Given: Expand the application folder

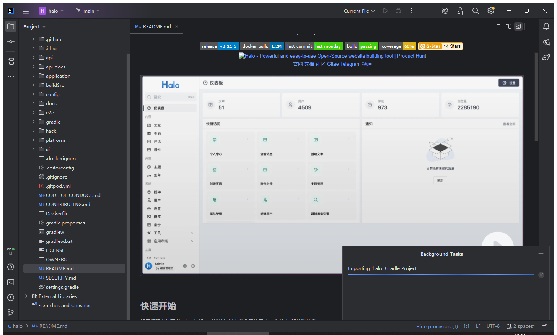Looking at the screenshot, I should tap(34, 76).
